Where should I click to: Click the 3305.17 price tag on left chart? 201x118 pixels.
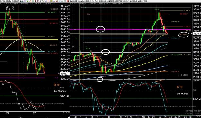click(65, 74)
